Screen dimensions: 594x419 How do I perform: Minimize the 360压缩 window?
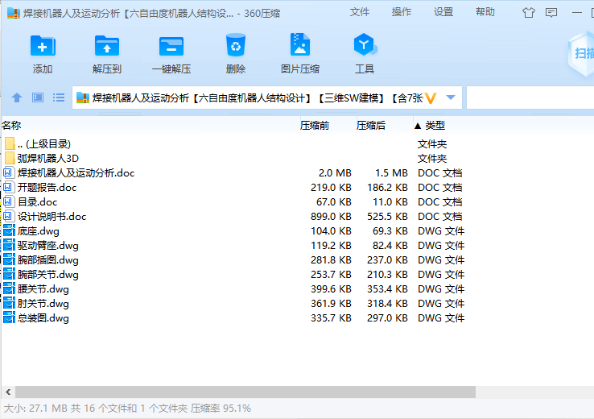pos(576,13)
